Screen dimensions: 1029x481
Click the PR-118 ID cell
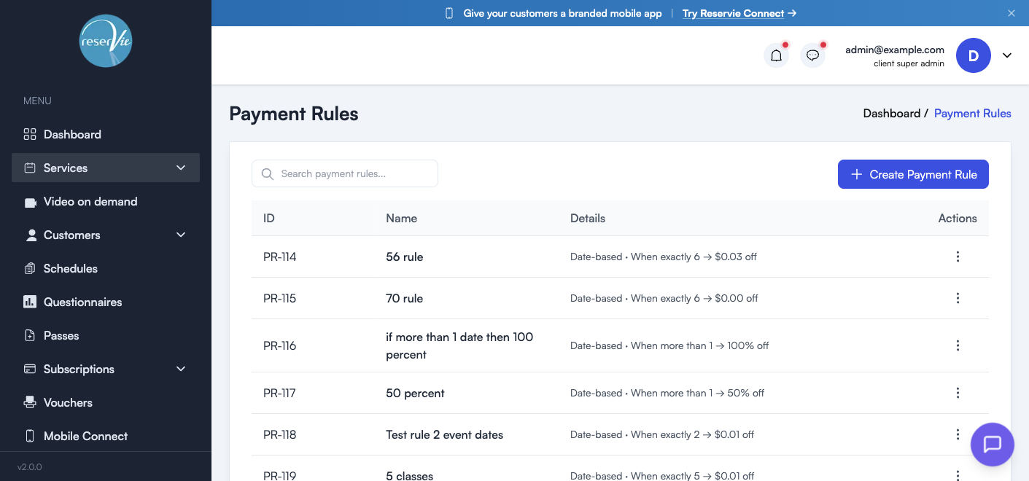(x=280, y=434)
